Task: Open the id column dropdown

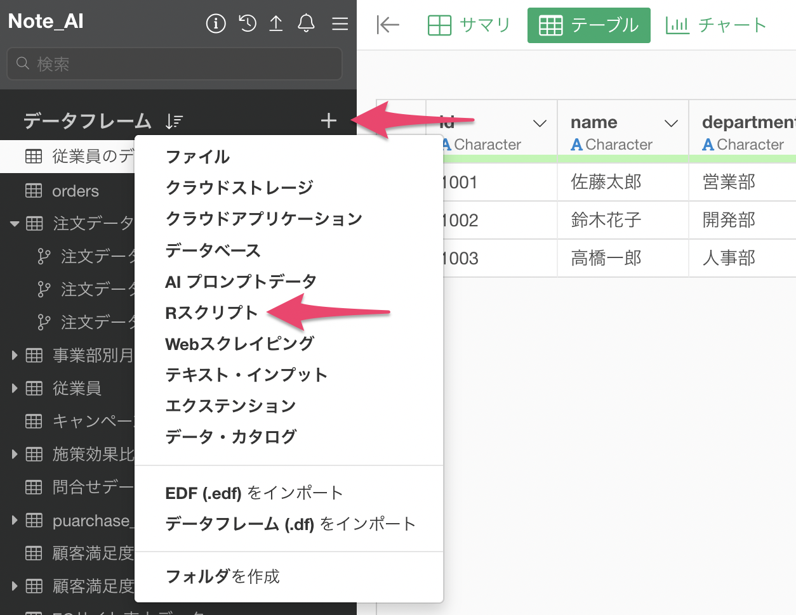Action: (x=540, y=123)
